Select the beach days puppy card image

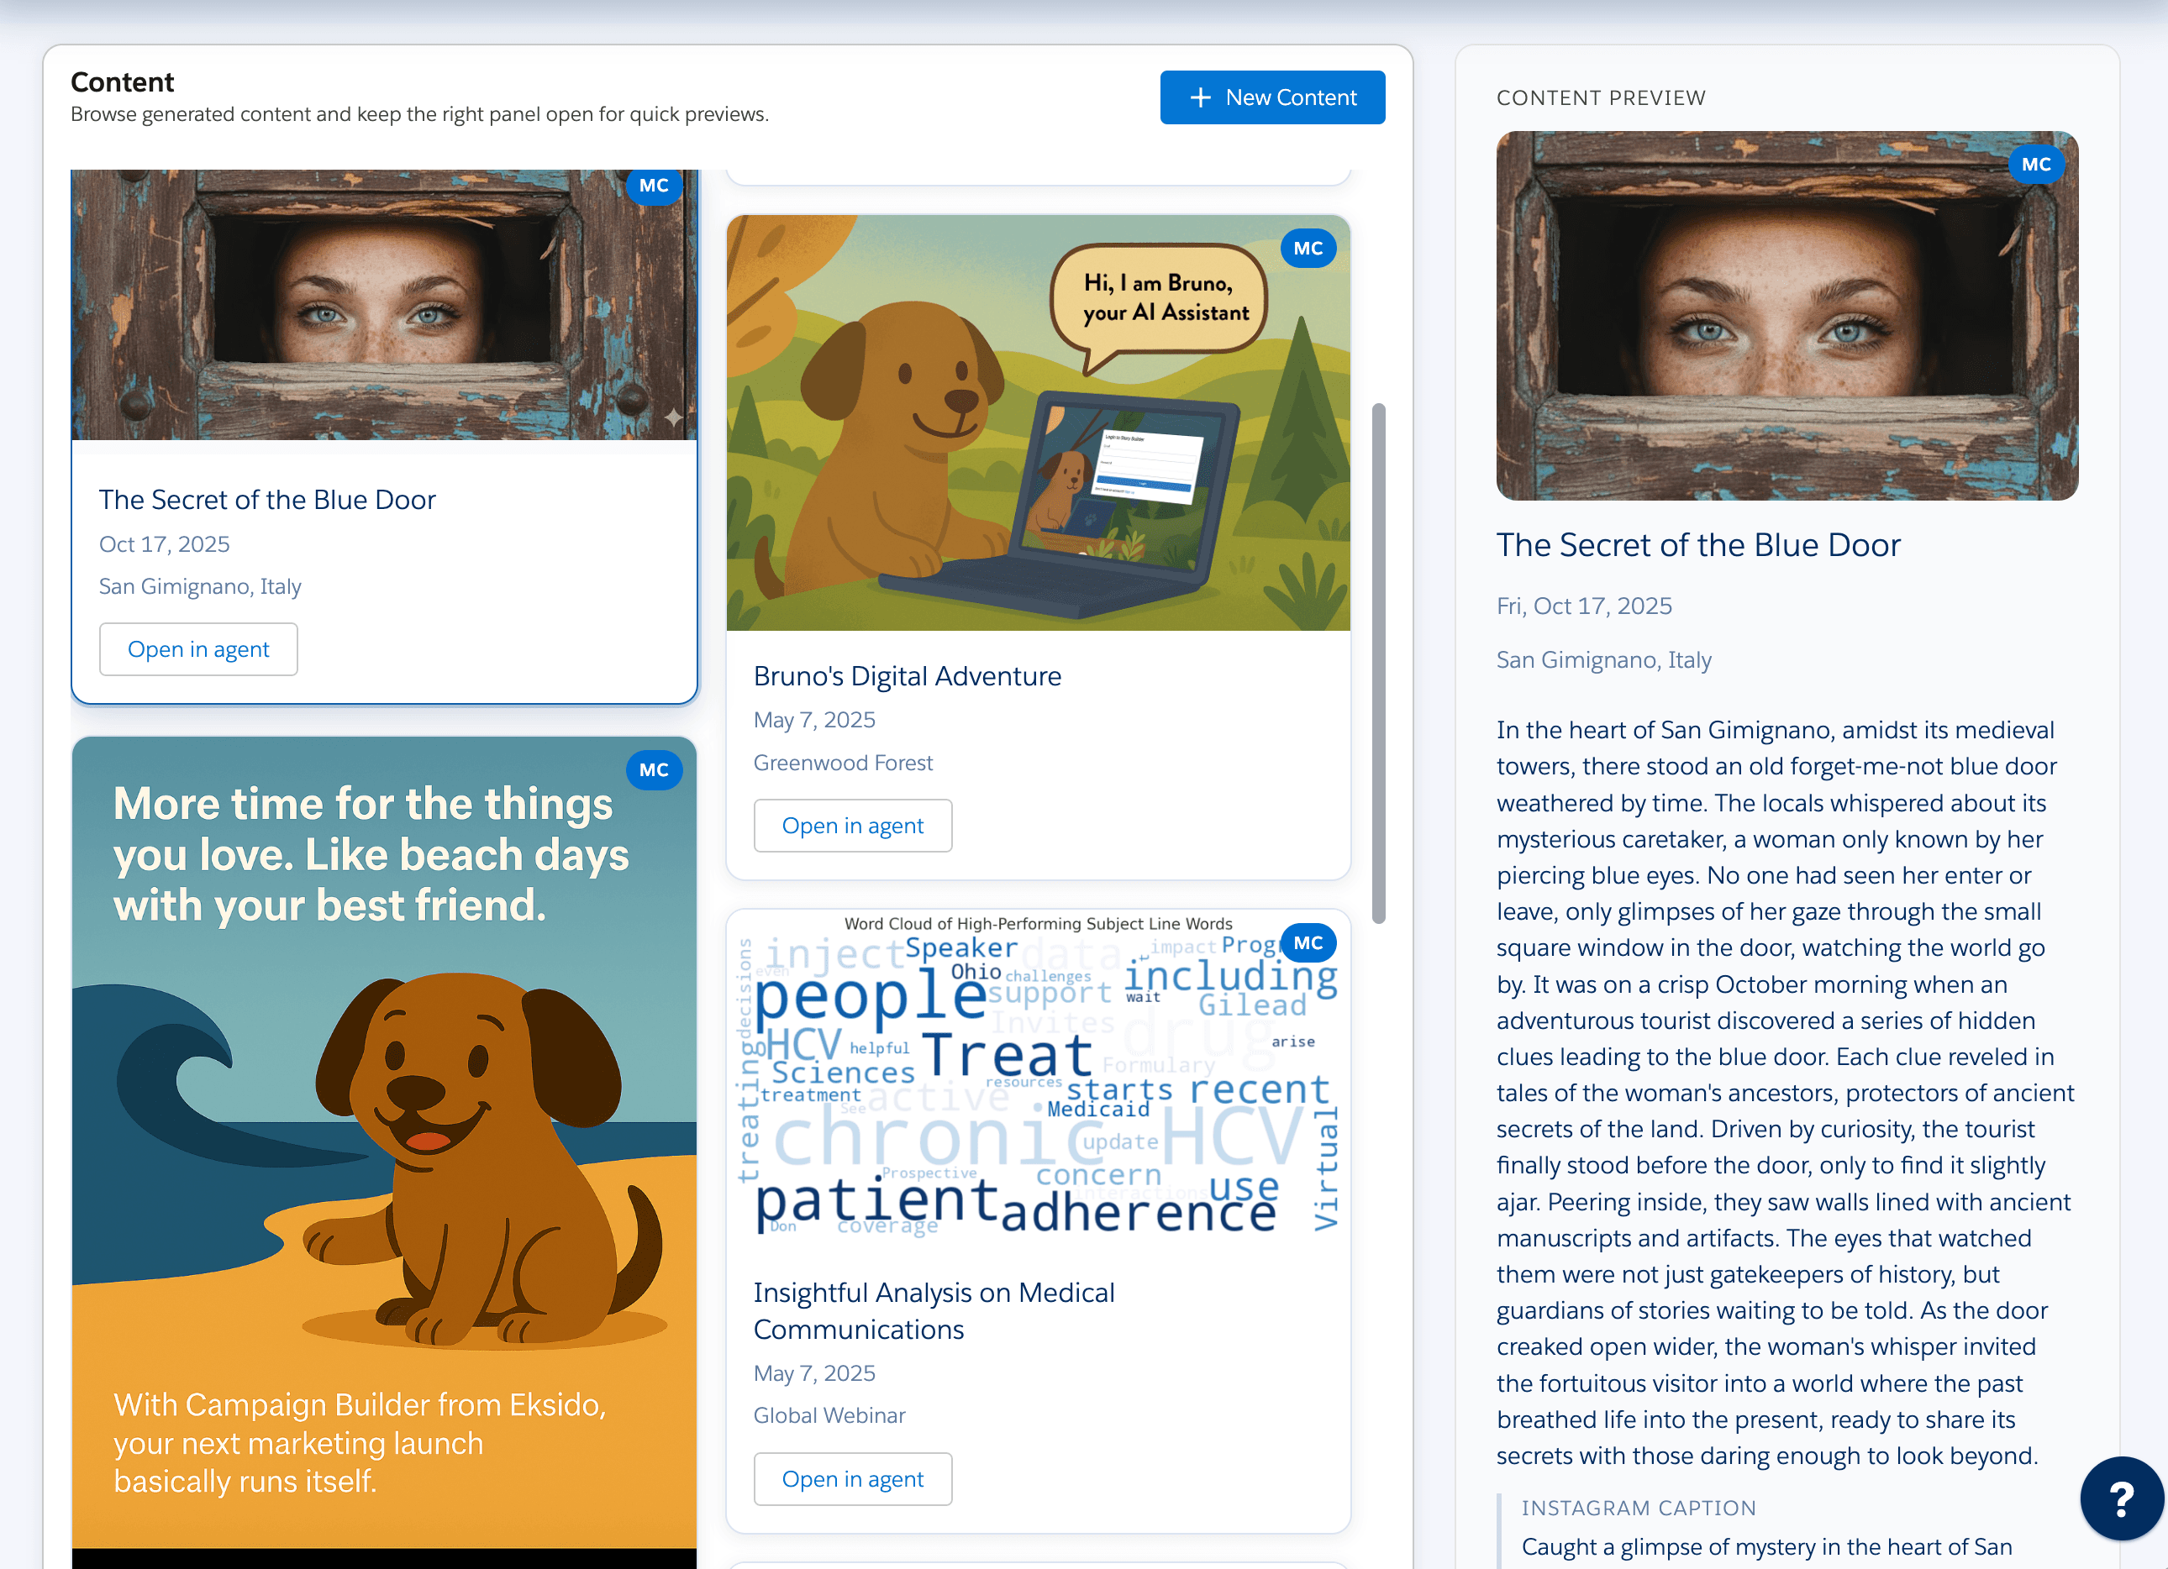point(384,1152)
